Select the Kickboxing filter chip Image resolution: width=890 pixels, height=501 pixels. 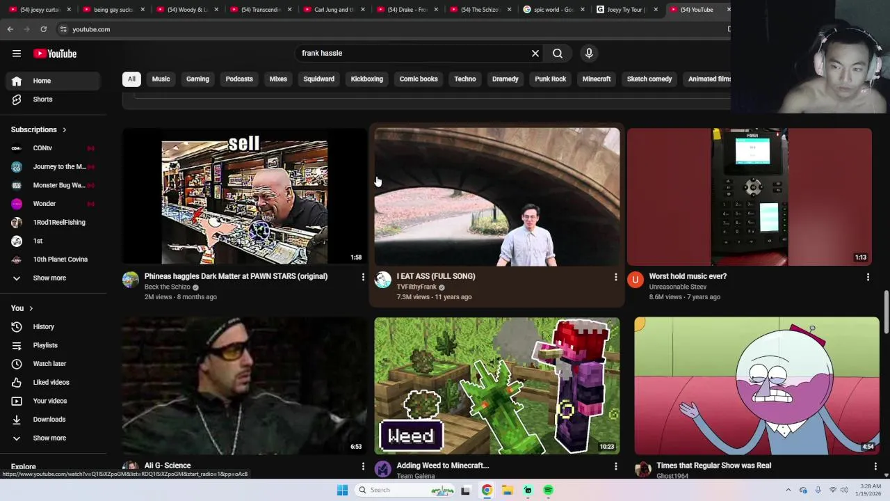click(x=367, y=79)
